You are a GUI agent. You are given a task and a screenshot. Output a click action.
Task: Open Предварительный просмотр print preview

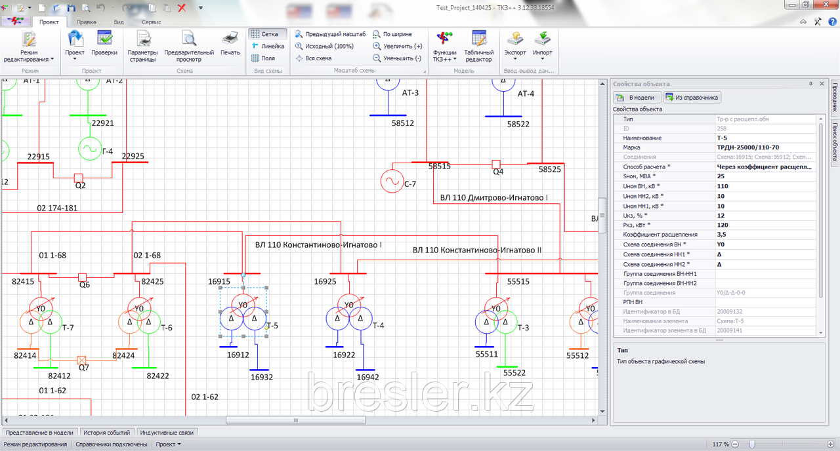189,46
